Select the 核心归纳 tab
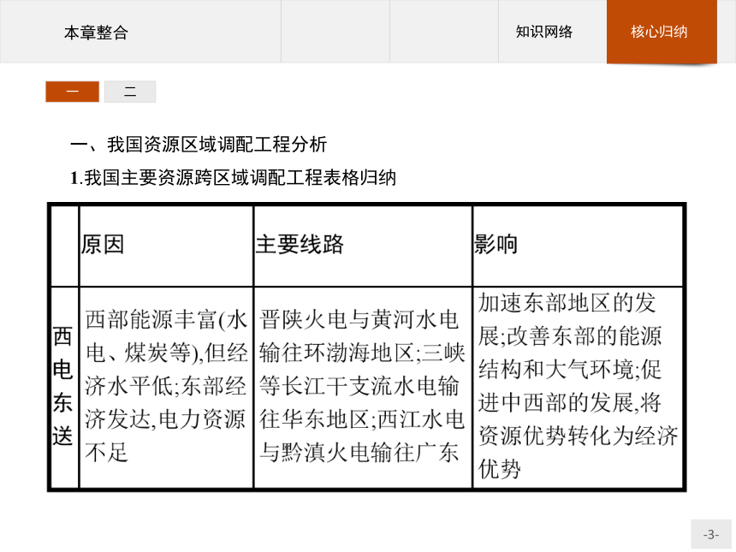 point(662,32)
